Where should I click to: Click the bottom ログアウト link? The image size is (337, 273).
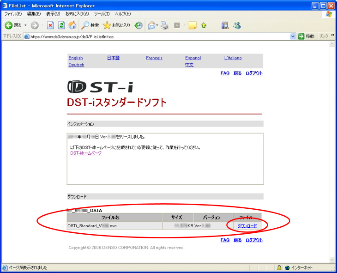pos(254,240)
